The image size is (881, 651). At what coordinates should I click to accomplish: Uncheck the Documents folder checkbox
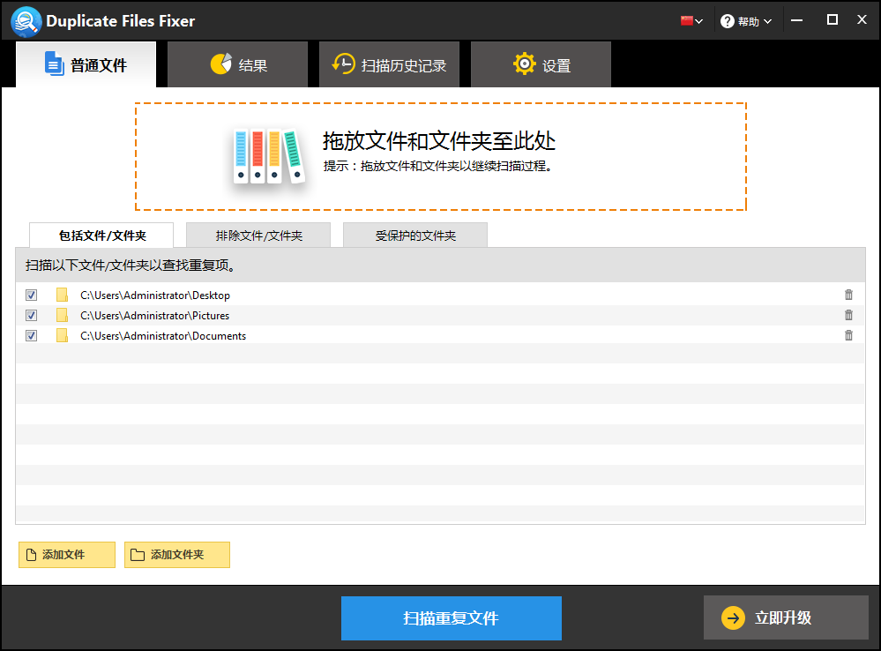32,335
